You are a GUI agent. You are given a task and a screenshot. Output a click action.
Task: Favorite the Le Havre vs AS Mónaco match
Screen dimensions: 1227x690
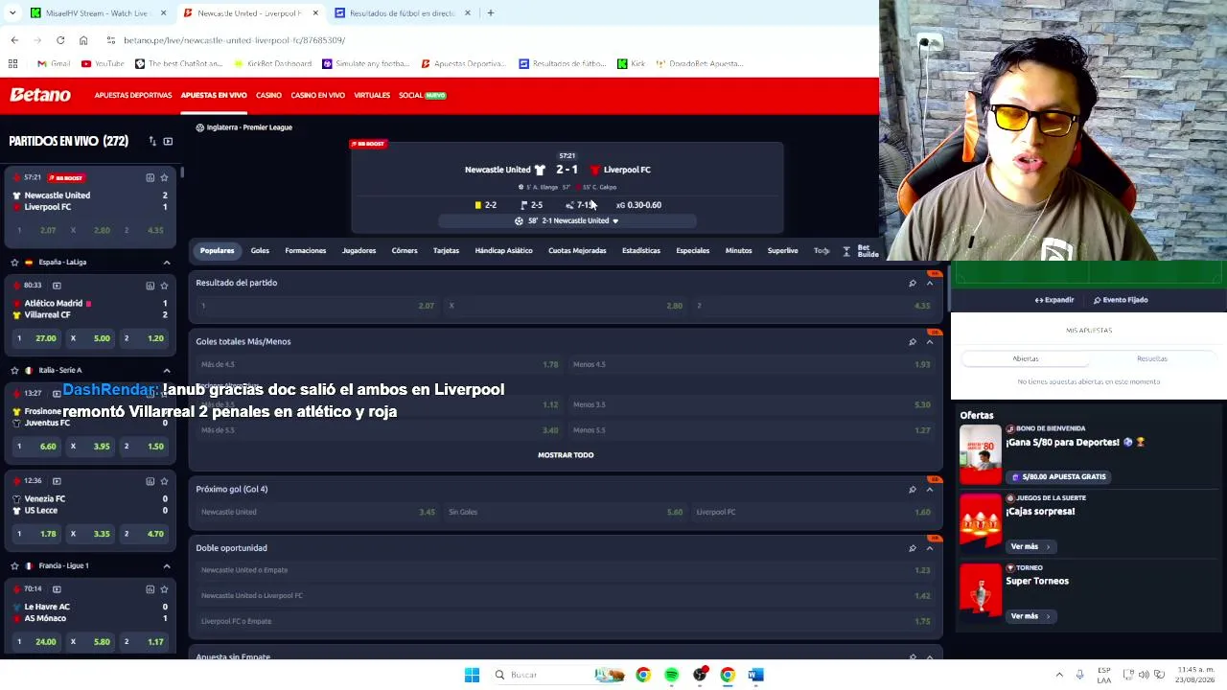(164, 588)
